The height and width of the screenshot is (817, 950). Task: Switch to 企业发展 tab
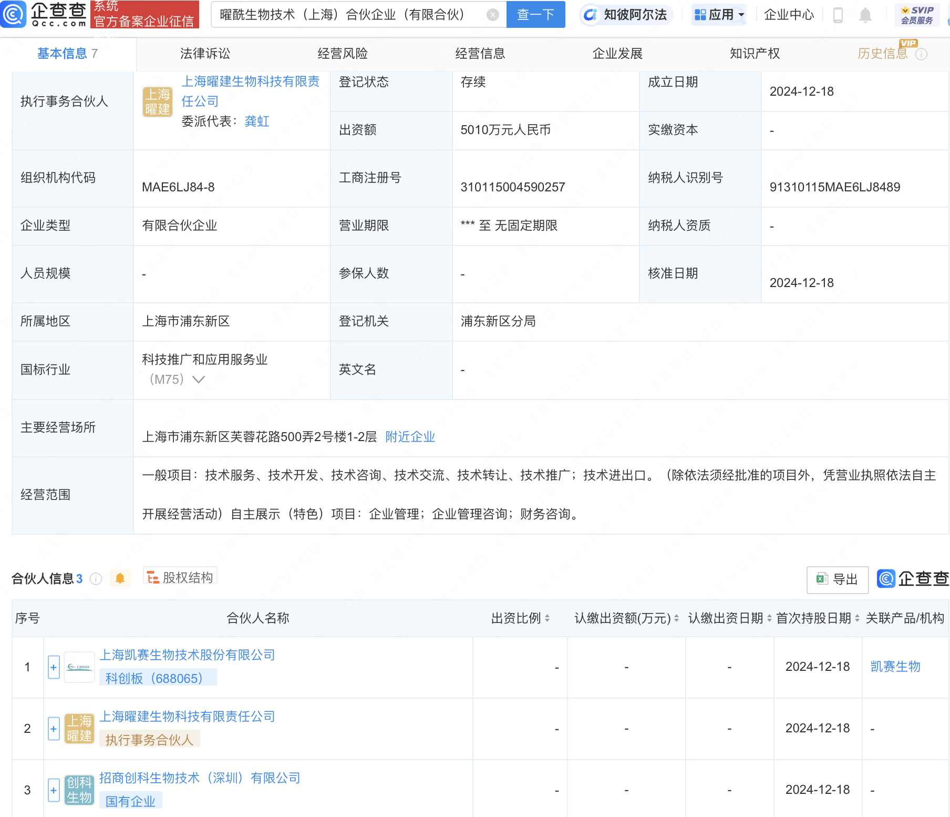pyautogui.click(x=617, y=54)
